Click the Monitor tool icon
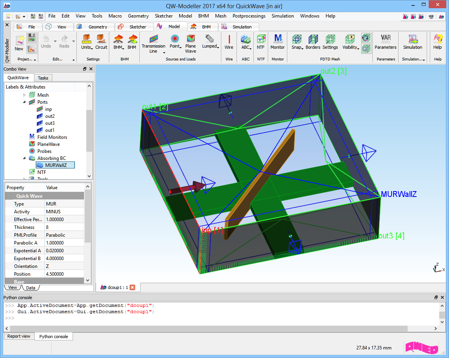The height and width of the screenshot is (358, 449). pos(278,42)
